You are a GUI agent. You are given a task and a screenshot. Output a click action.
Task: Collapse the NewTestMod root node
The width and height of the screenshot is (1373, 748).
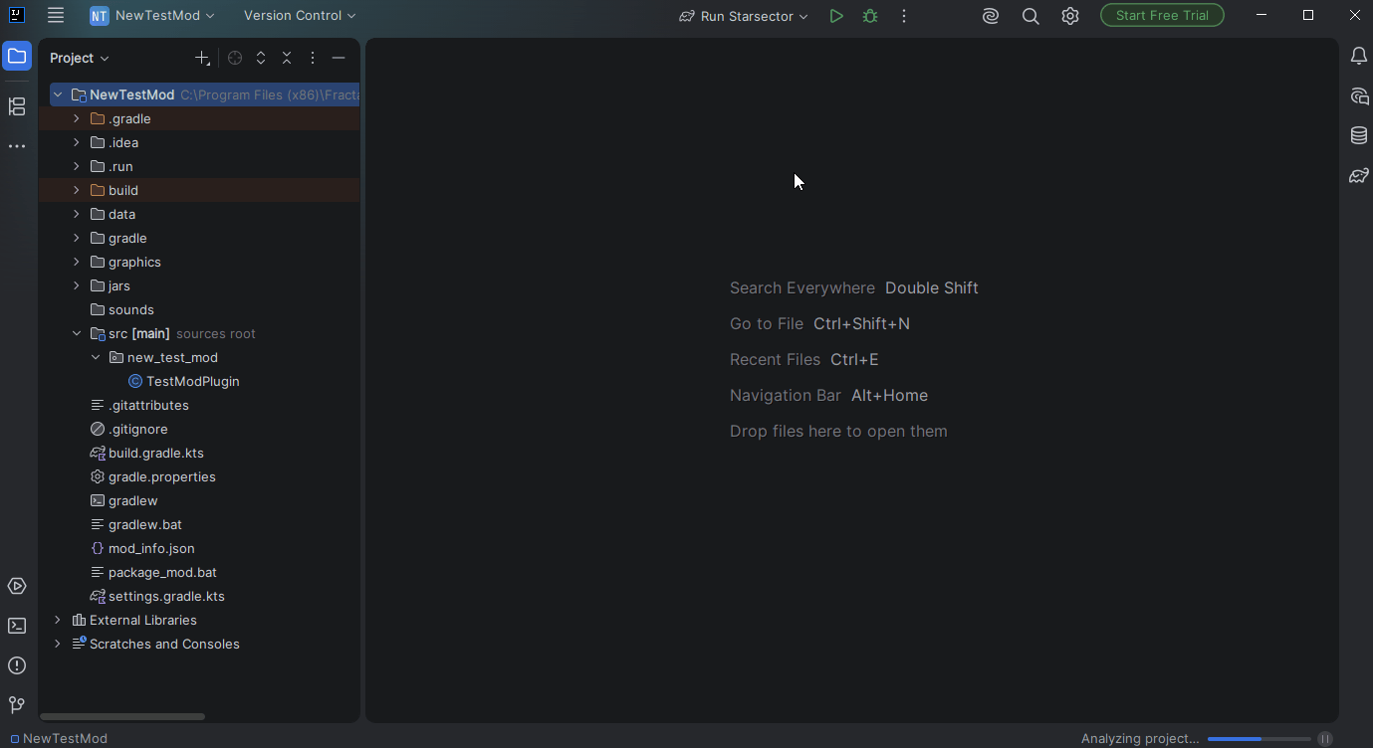tap(58, 94)
